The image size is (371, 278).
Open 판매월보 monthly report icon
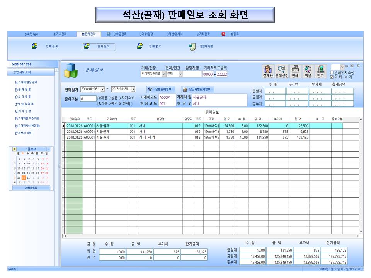[140, 46]
